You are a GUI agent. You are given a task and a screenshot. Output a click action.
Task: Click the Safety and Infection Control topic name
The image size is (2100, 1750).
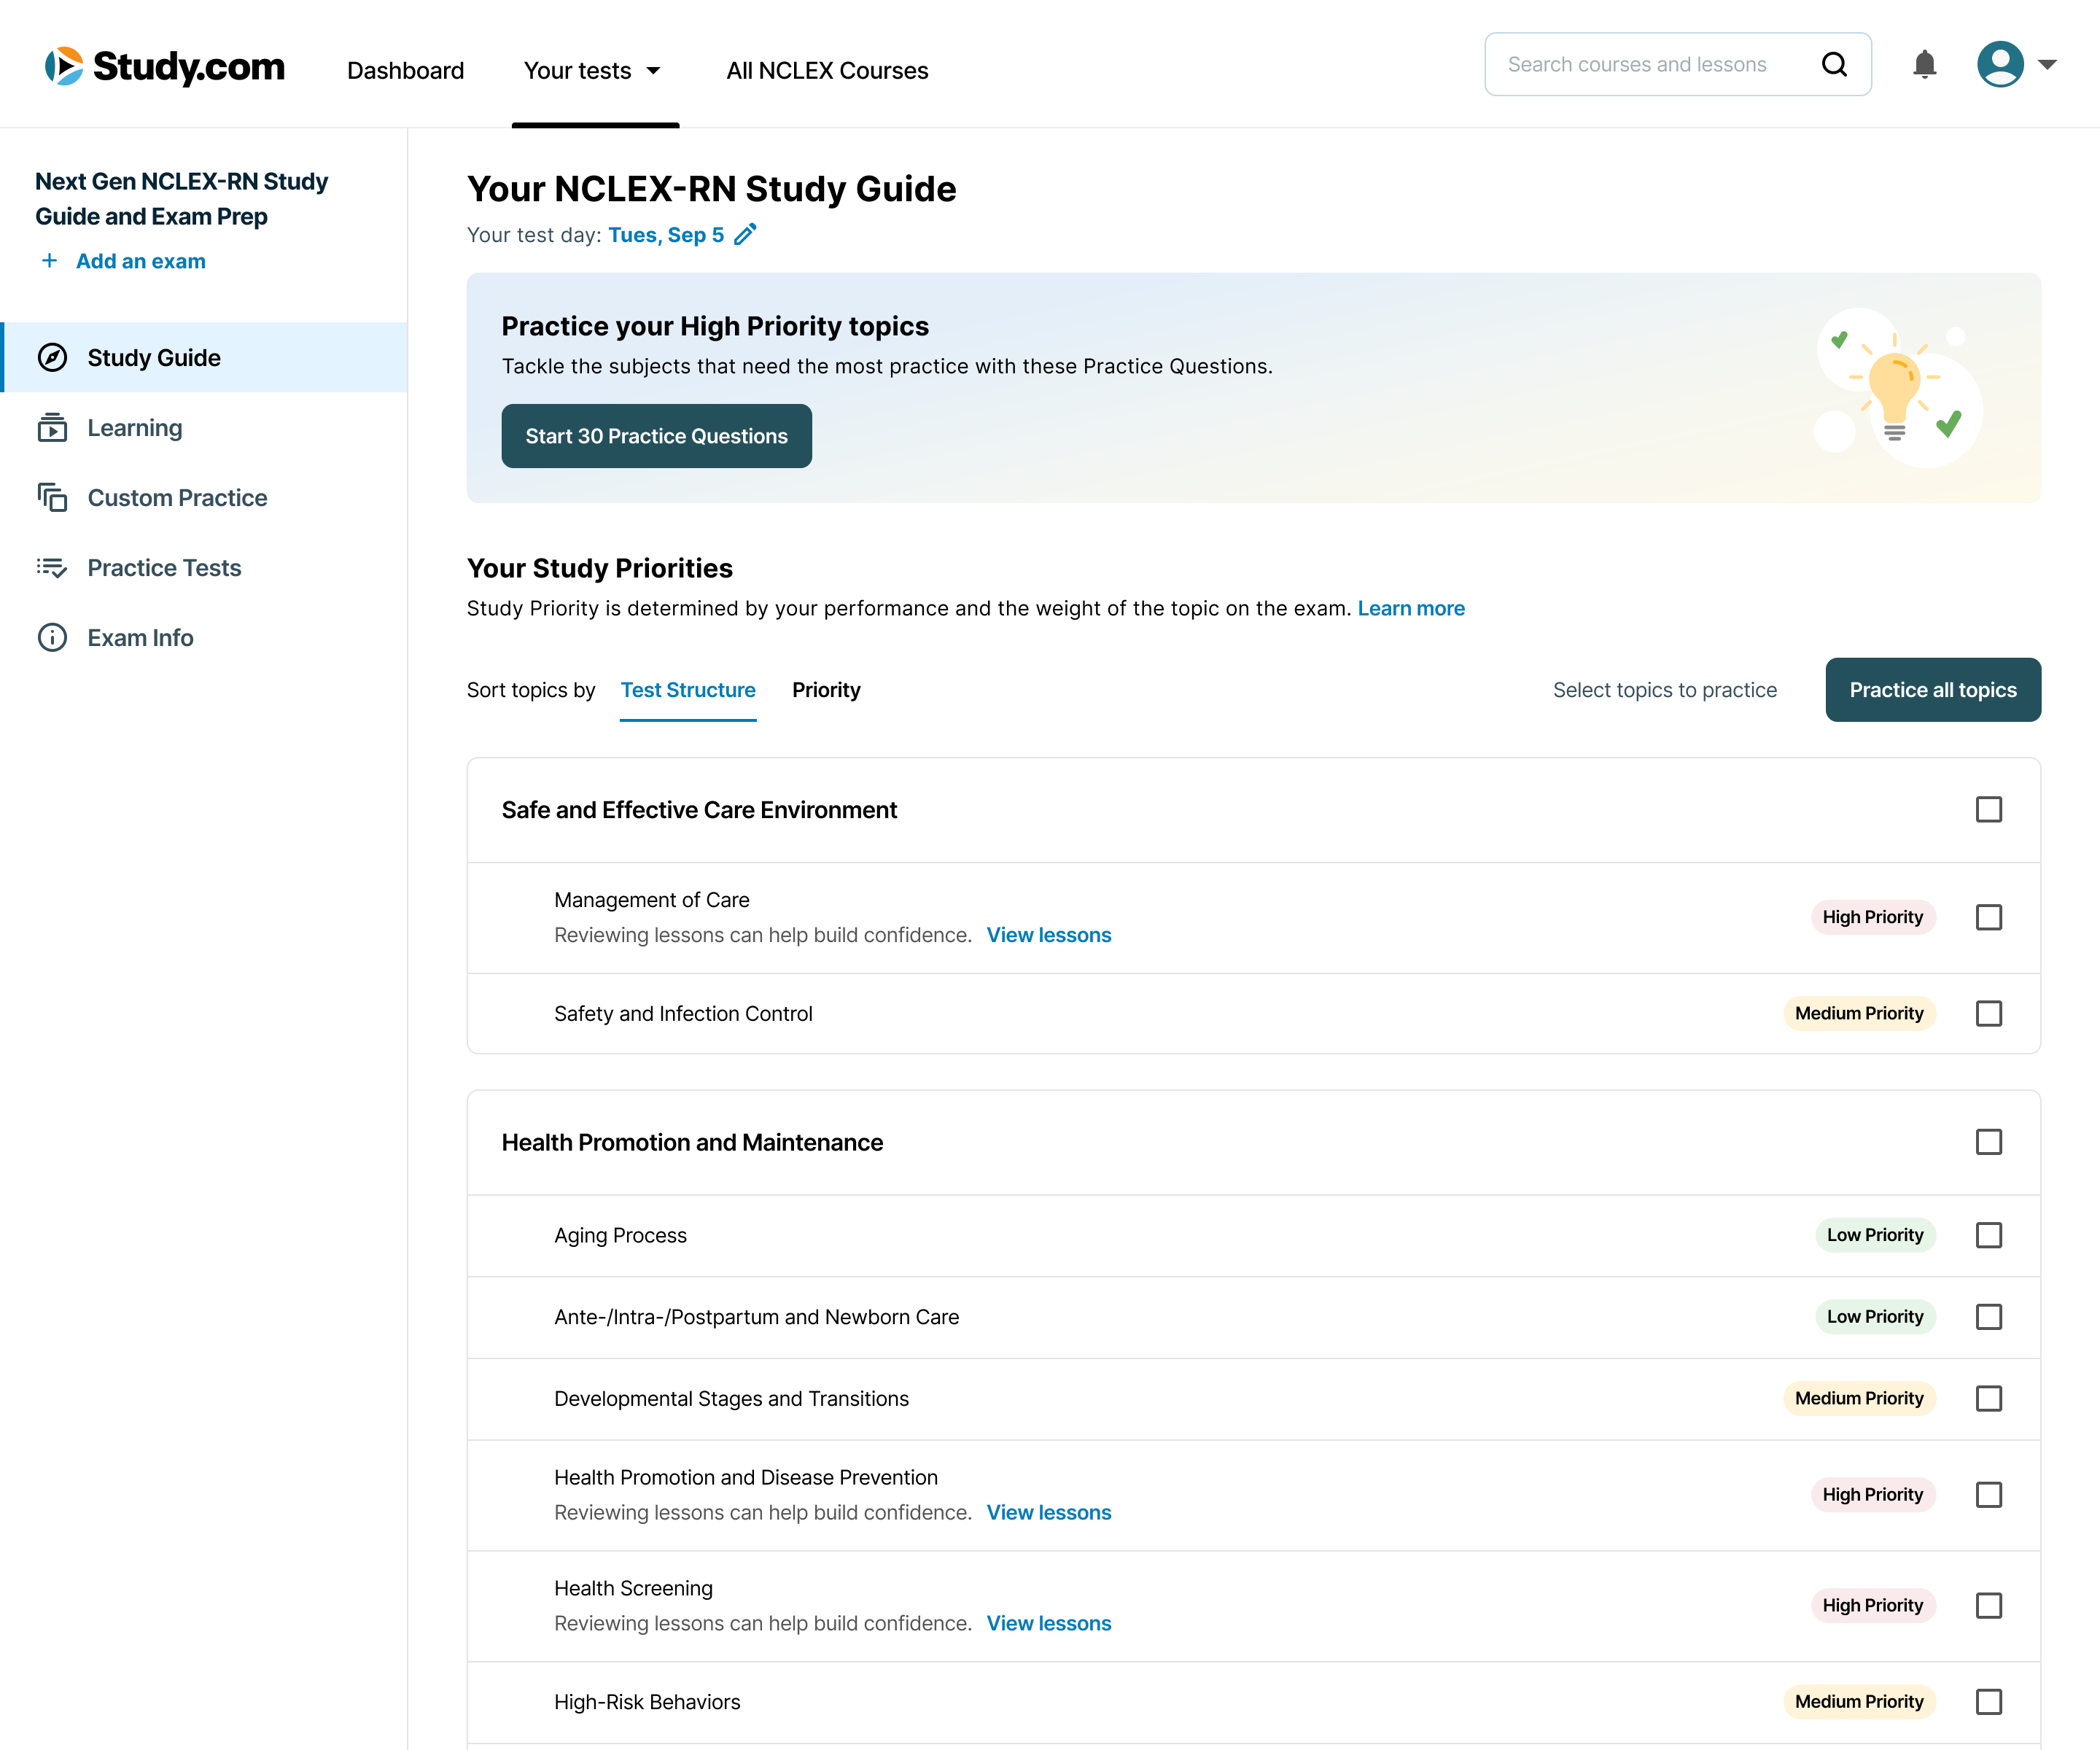click(683, 1013)
